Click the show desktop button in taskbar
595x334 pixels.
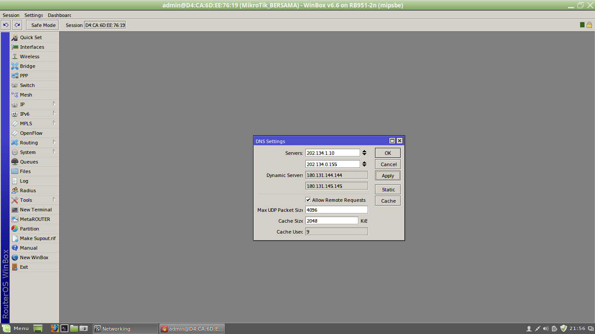tap(38, 328)
